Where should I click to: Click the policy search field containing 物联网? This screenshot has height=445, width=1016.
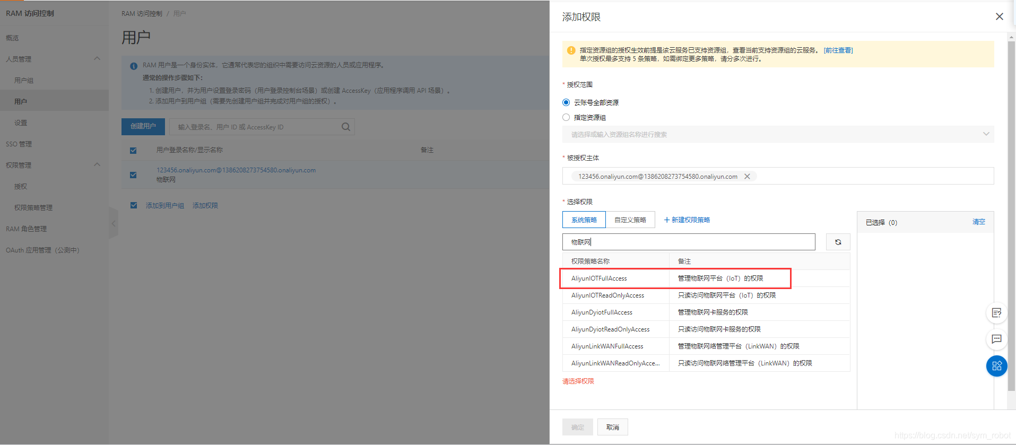[689, 242]
